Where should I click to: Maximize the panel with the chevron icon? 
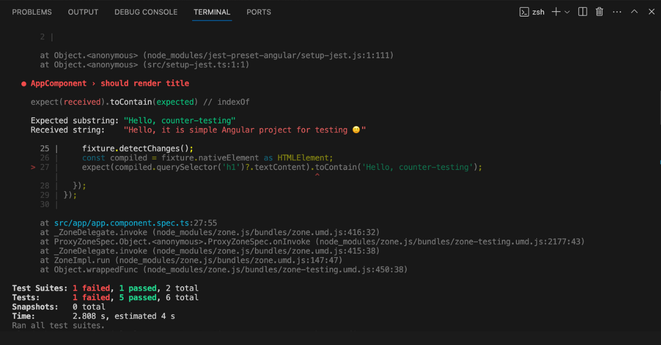pos(634,11)
